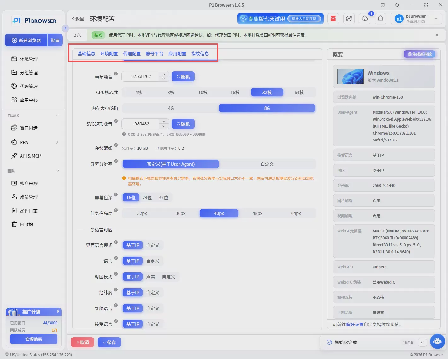
Task: Switch to the 账号平台 tab
Action: [155, 54]
